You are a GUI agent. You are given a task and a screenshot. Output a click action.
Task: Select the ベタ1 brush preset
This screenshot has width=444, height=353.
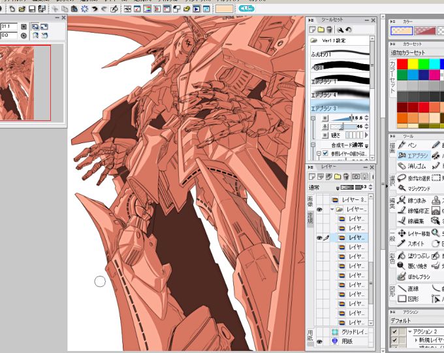click(x=340, y=67)
